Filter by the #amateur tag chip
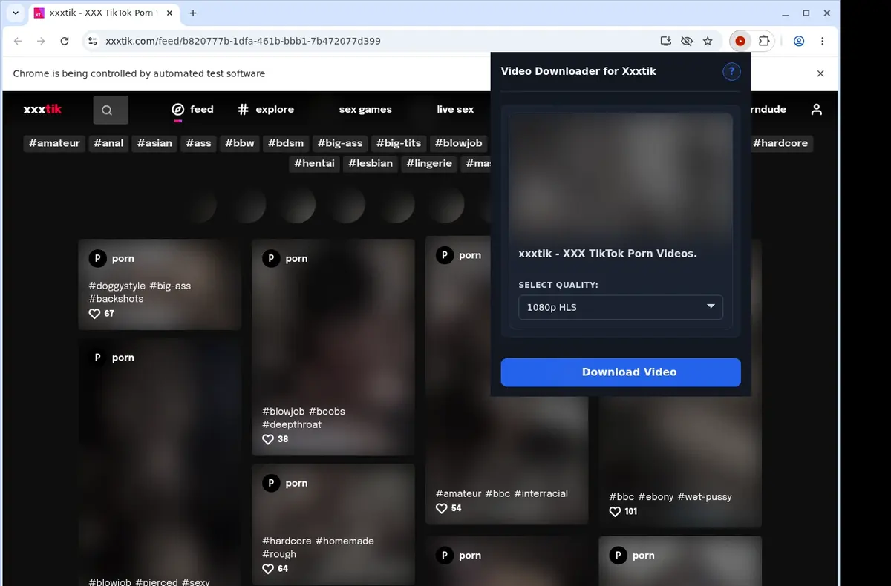This screenshot has width=891, height=586. tap(54, 143)
